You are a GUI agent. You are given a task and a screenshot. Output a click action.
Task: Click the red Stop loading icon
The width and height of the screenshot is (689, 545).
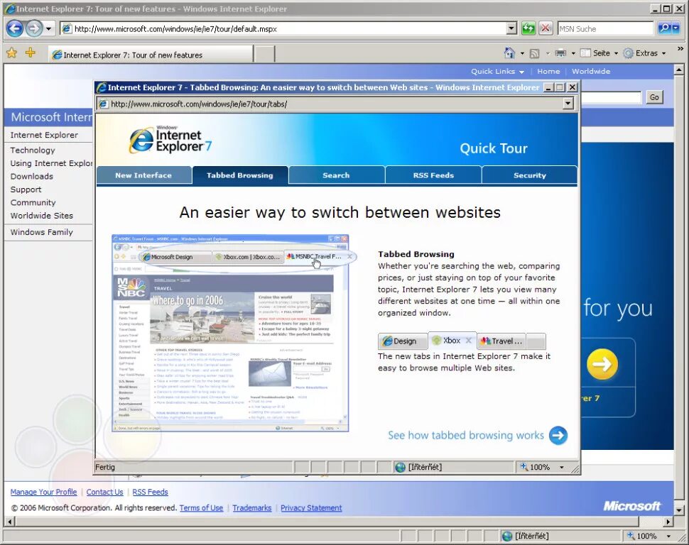(546, 28)
